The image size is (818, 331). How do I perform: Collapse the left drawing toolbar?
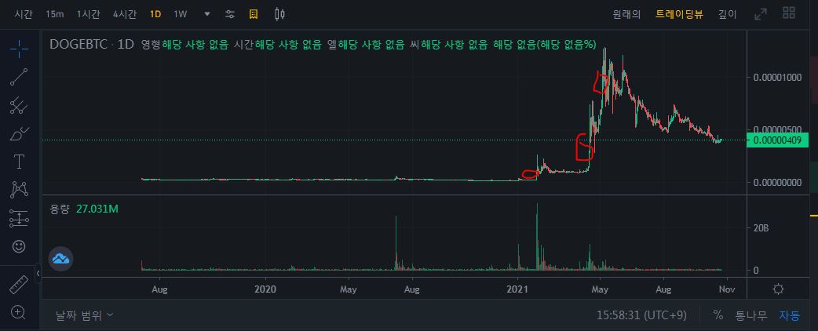click(x=38, y=274)
